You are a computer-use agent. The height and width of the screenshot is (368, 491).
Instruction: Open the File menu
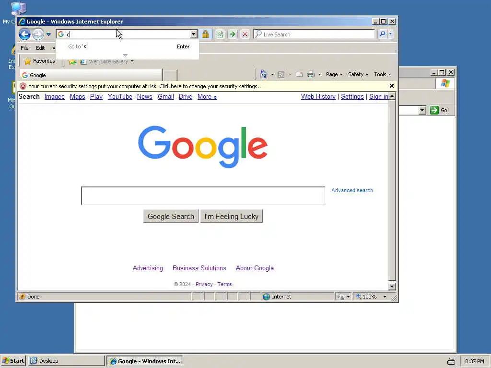pyautogui.click(x=24, y=48)
